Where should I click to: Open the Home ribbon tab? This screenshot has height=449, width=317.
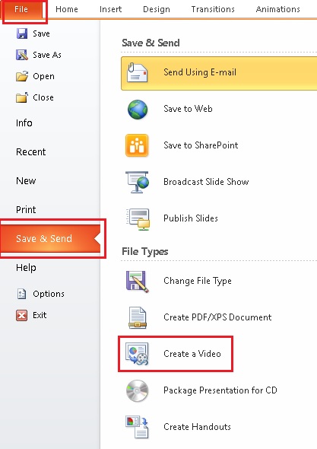click(x=67, y=9)
